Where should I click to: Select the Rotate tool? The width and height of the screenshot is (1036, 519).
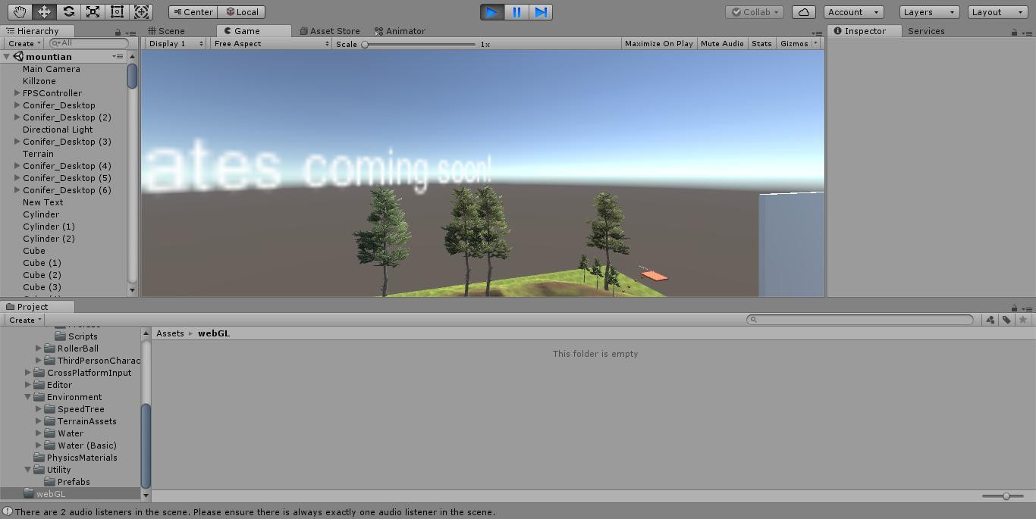pos(68,12)
